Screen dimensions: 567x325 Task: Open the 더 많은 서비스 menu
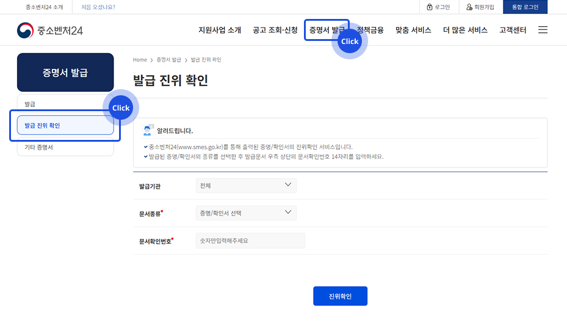(x=465, y=30)
